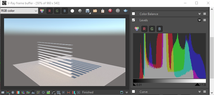The image size is (214, 95).
Task: Maximize the V-Ray frame buffer window
Action: tap(197, 3)
